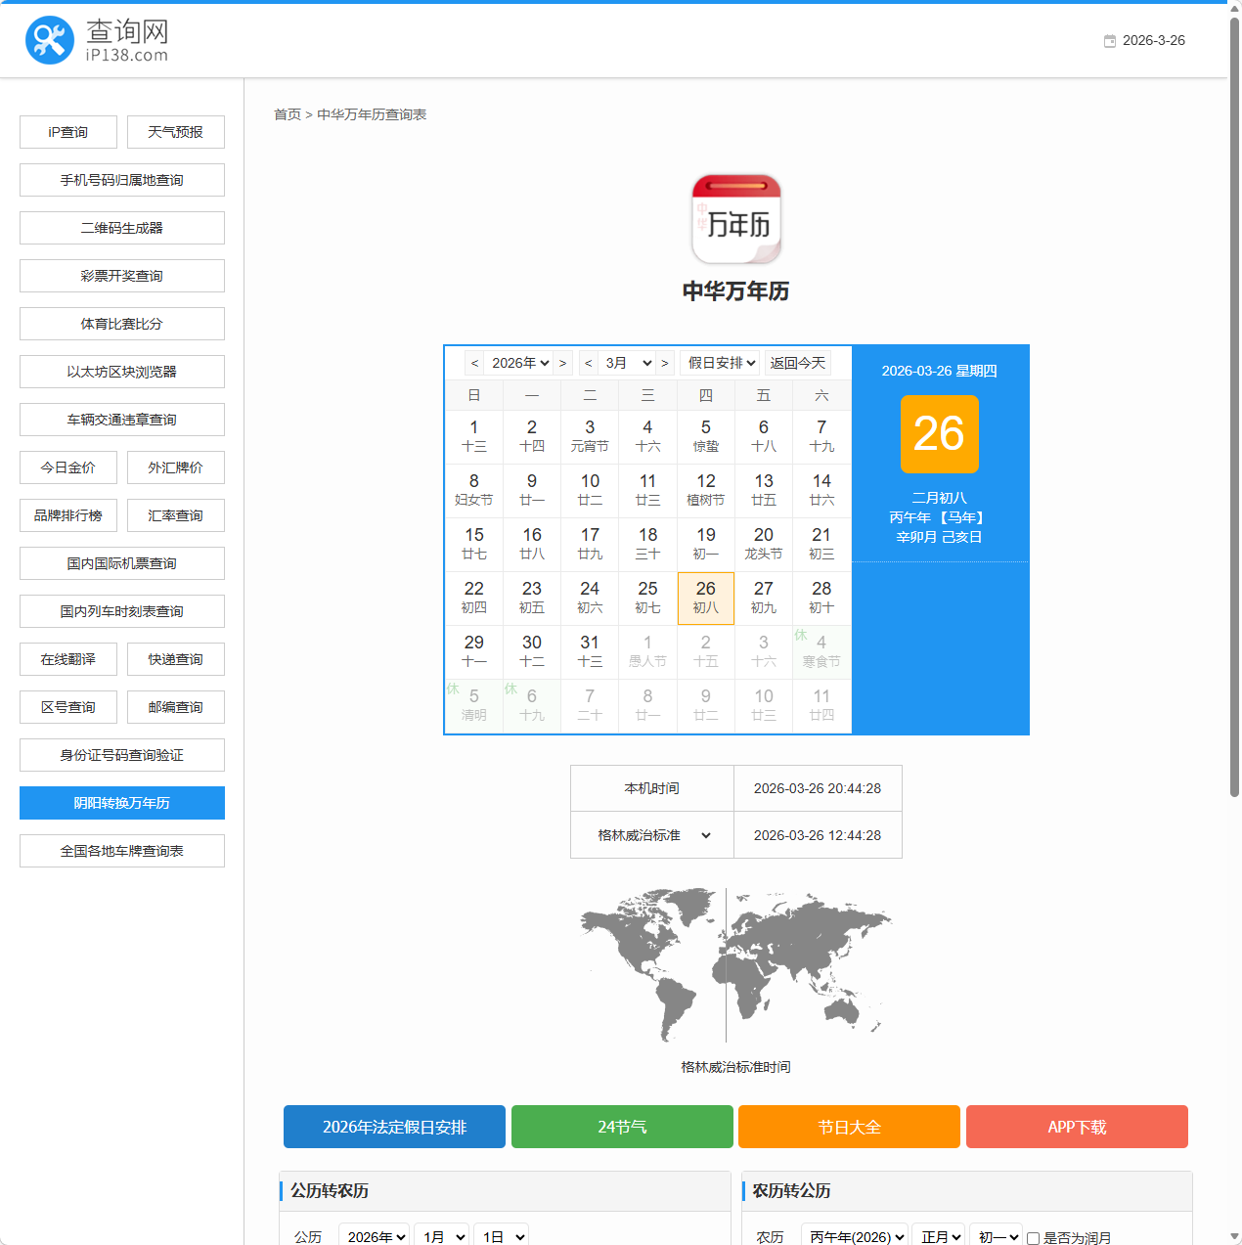1242x1245 pixels.
Task: Open 2026年法定假日安排 blue button
Action: 394,1127
